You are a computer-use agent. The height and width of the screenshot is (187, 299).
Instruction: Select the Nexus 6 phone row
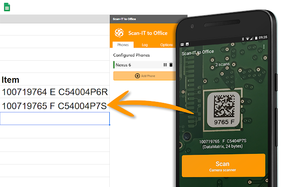click(144, 65)
